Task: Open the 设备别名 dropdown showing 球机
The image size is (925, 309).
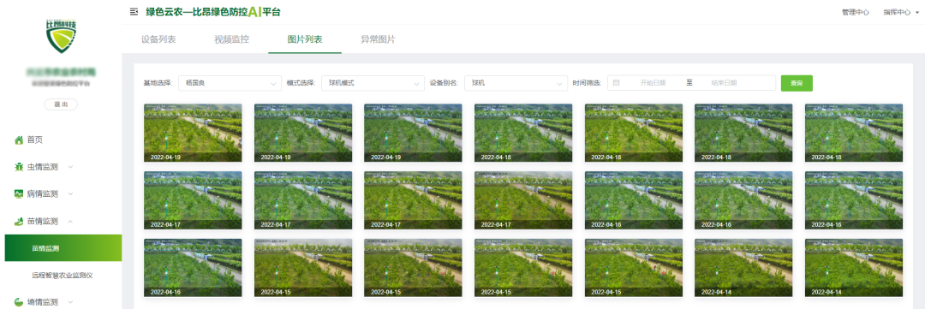Action: pyautogui.click(x=515, y=83)
